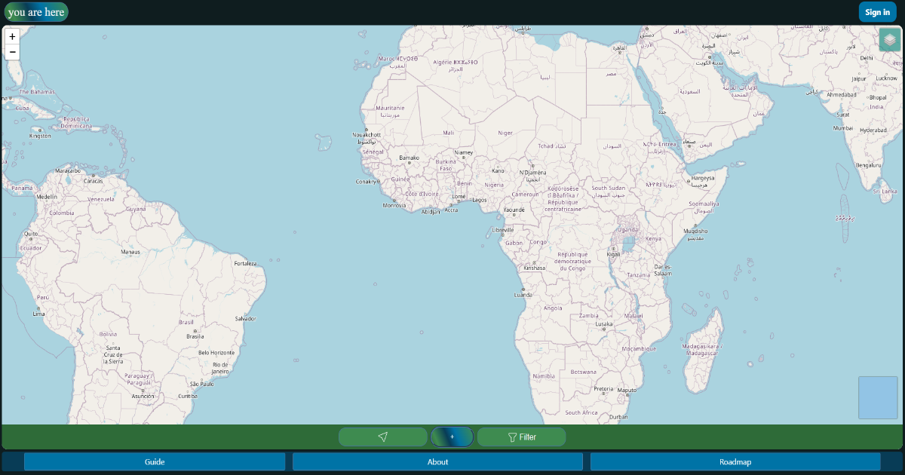The height and width of the screenshot is (475, 905).
Task: Zoom in on the map
Action: (12, 36)
